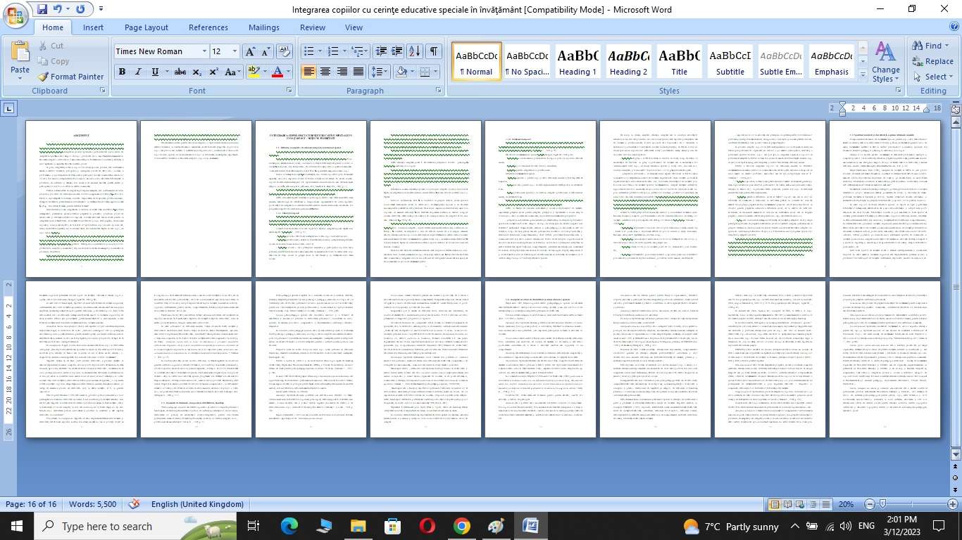Open the Change Case dropdown
The image size is (962, 540).
pos(232,72)
